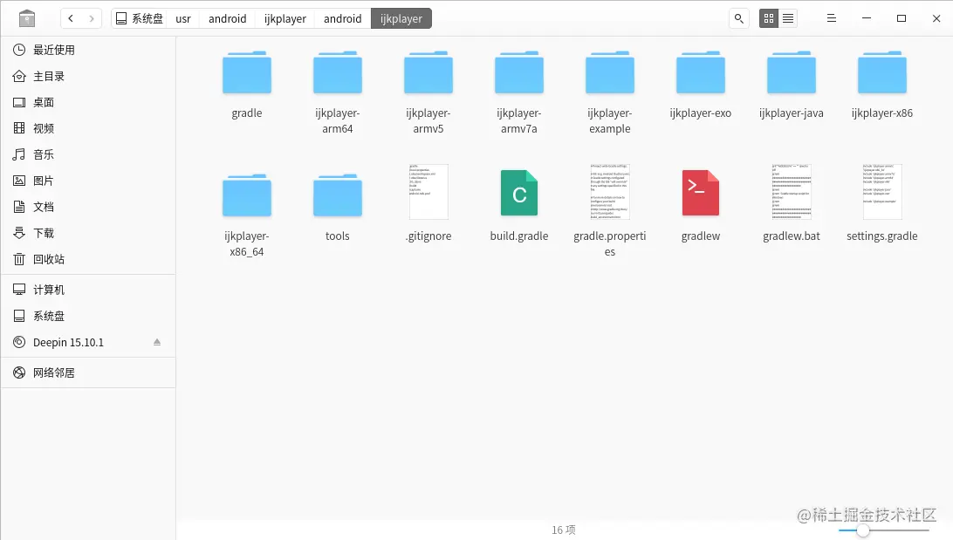Go forward with the arrow button
The width and height of the screenshot is (953, 540).
click(91, 18)
